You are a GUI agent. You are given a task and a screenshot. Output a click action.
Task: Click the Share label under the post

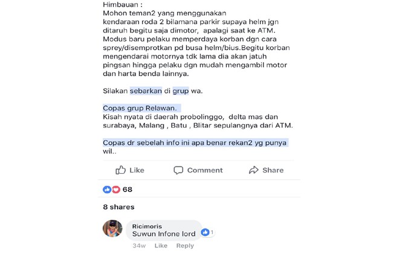[273, 170]
